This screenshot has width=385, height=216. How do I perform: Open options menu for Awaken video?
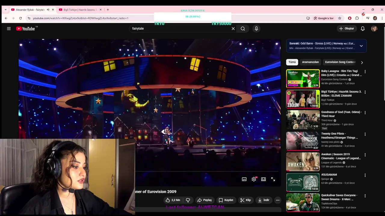(x=365, y=155)
